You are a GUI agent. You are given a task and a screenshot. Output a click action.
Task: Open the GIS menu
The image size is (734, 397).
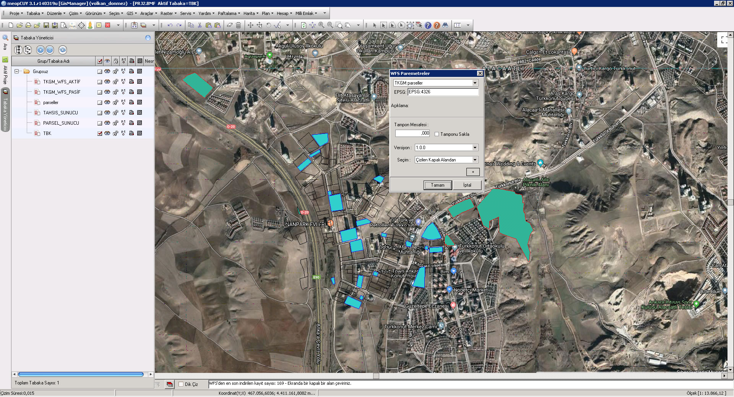tap(132, 13)
